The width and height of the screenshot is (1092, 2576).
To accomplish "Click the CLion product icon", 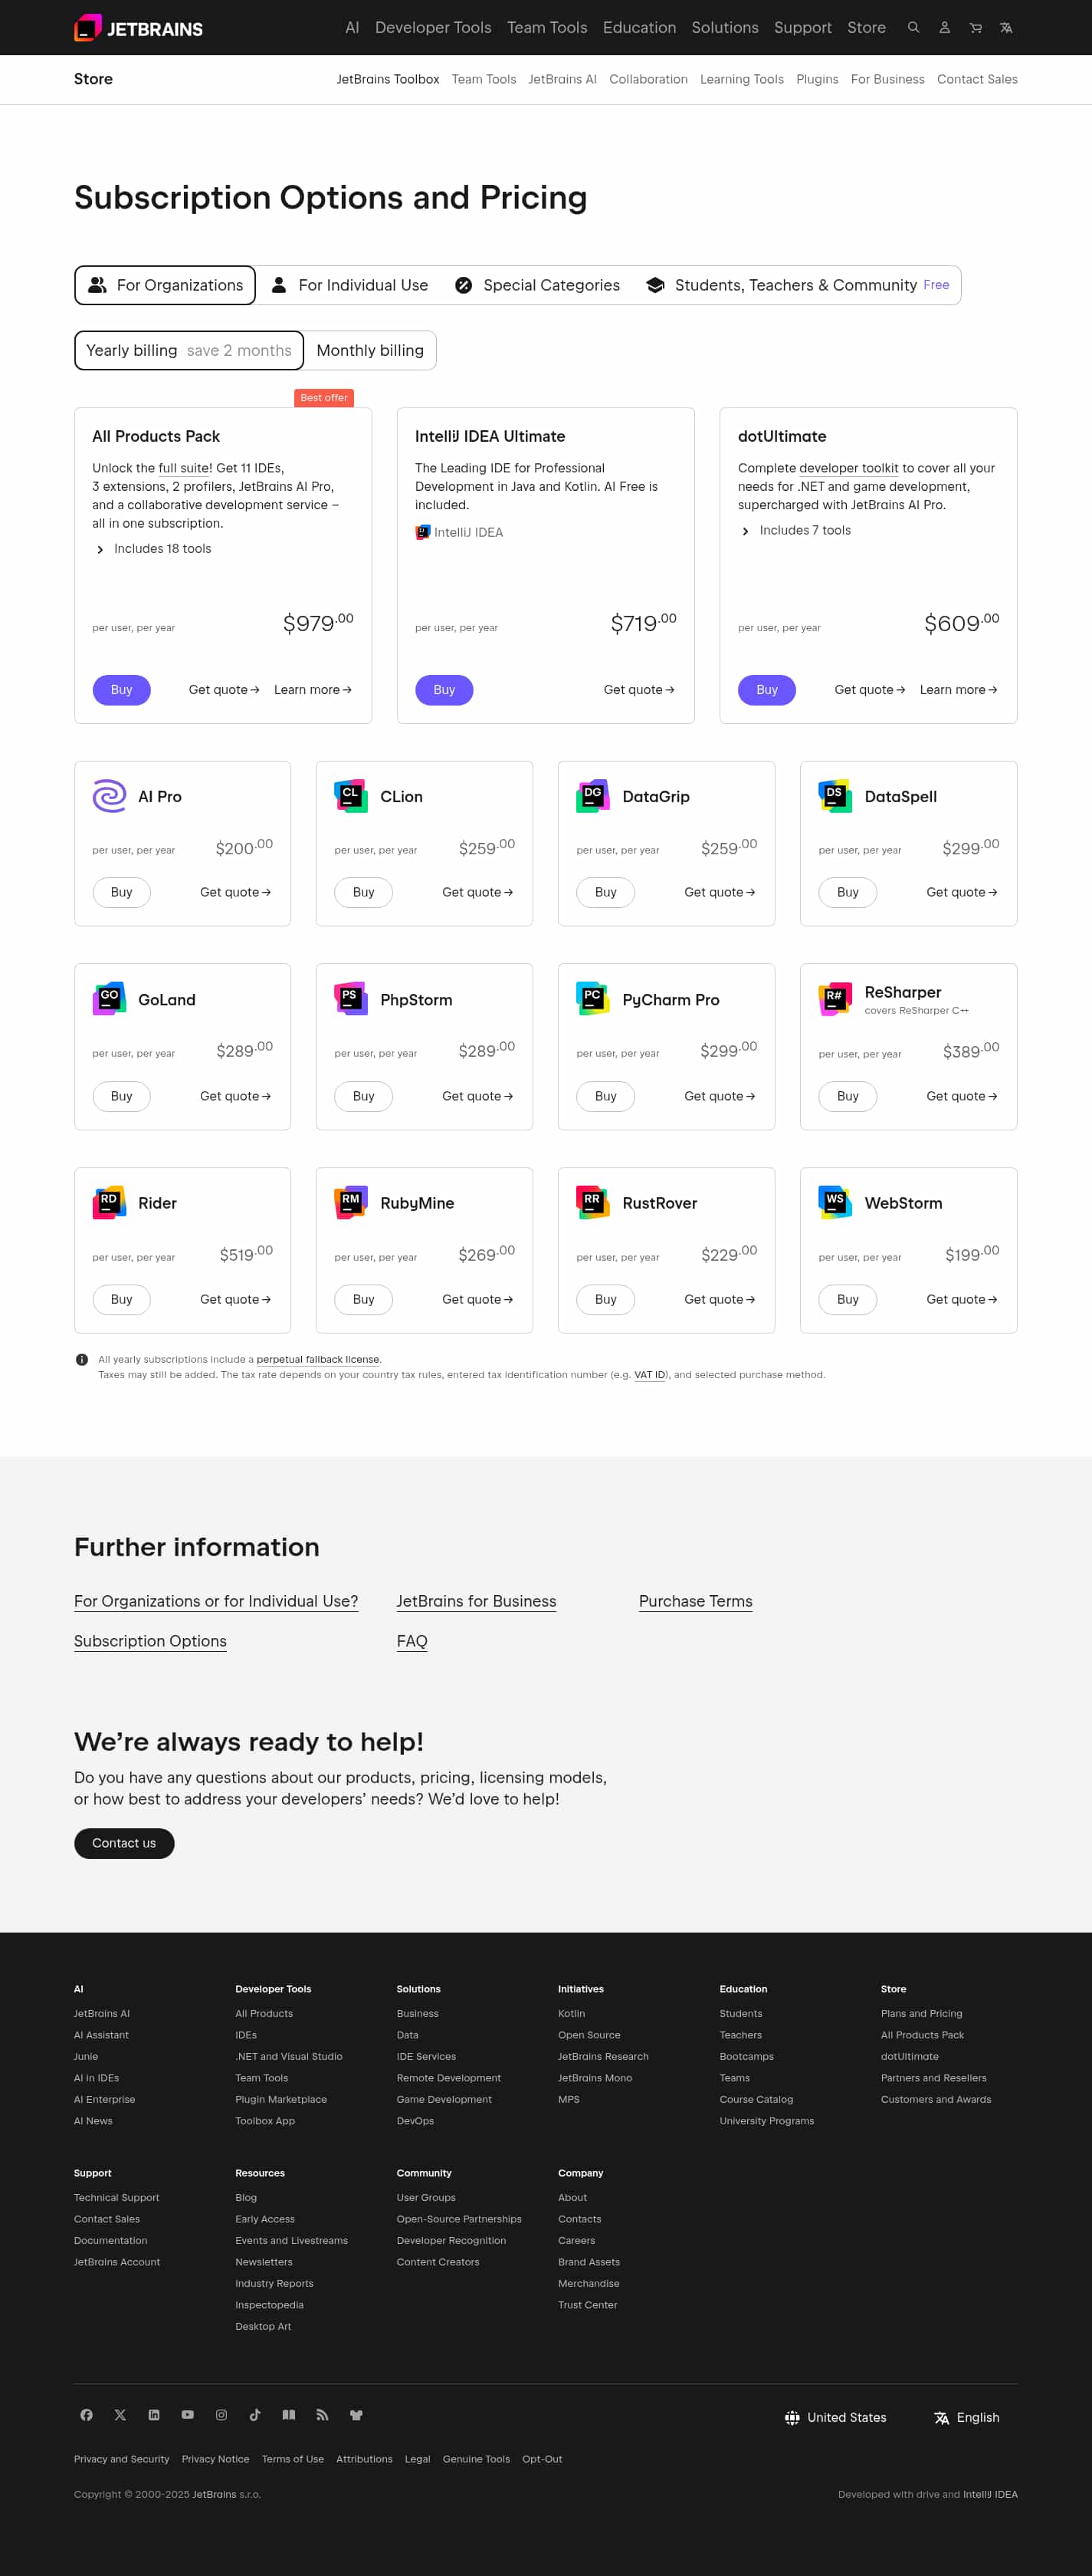I will 351,796.
